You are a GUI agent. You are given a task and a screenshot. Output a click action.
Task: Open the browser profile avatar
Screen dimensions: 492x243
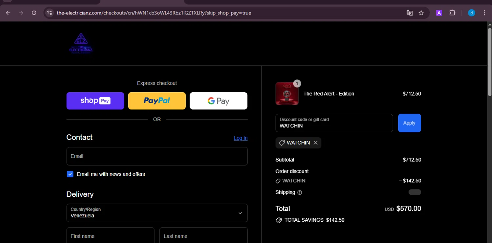pos(471,13)
